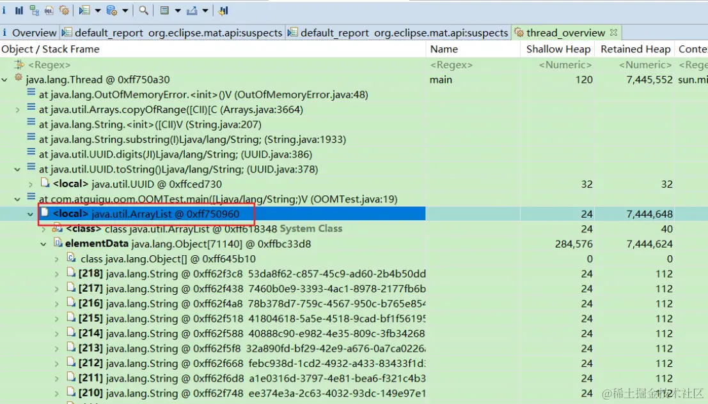This screenshot has width=708, height=404.
Task: Open the Thread Overview gear icon
Action: [x=65, y=10]
